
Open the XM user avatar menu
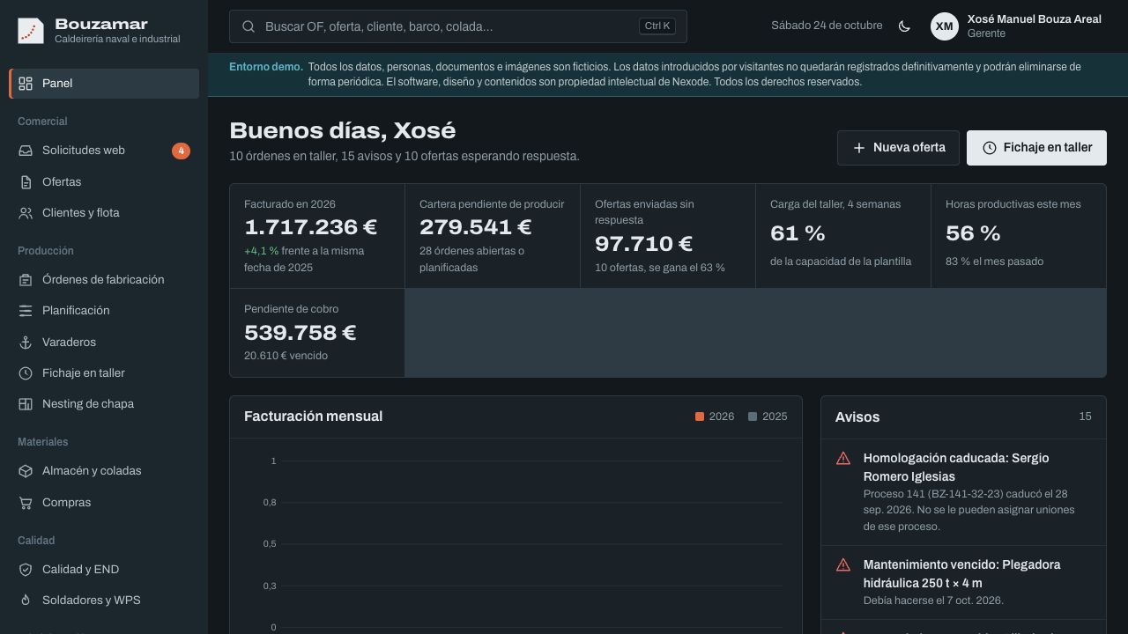pyautogui.click(x=945, y=26)
